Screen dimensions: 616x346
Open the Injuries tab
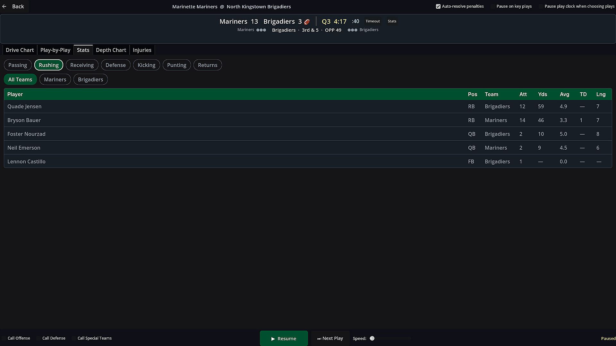click(142, 50)
